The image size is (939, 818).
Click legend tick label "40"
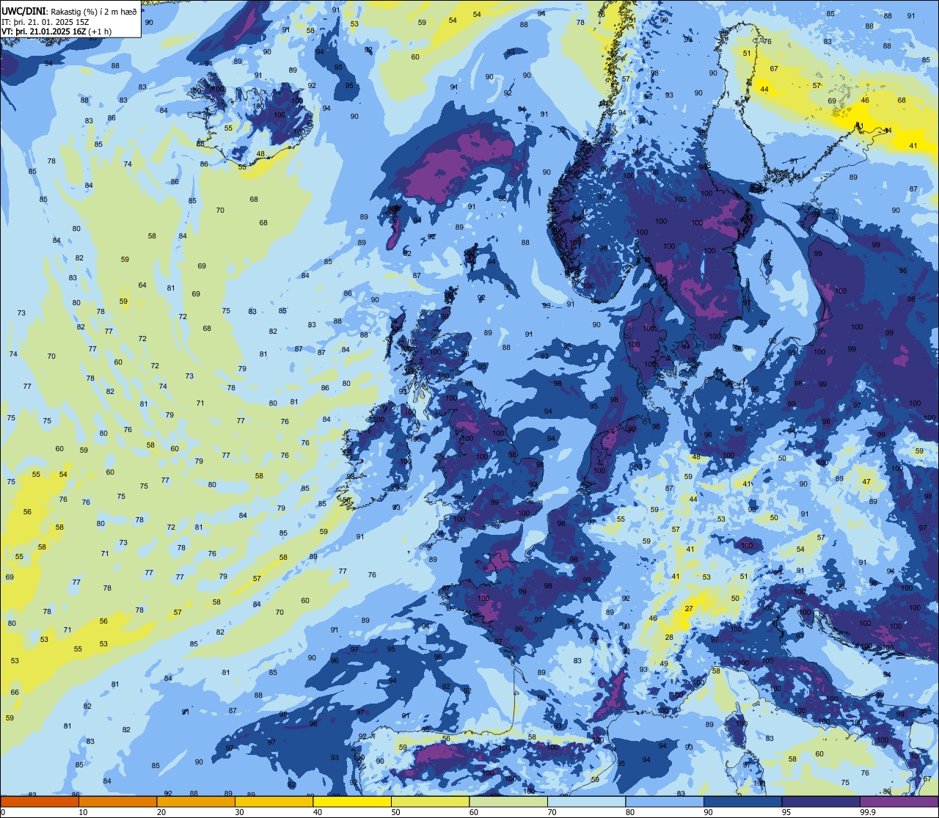point(318,812)
